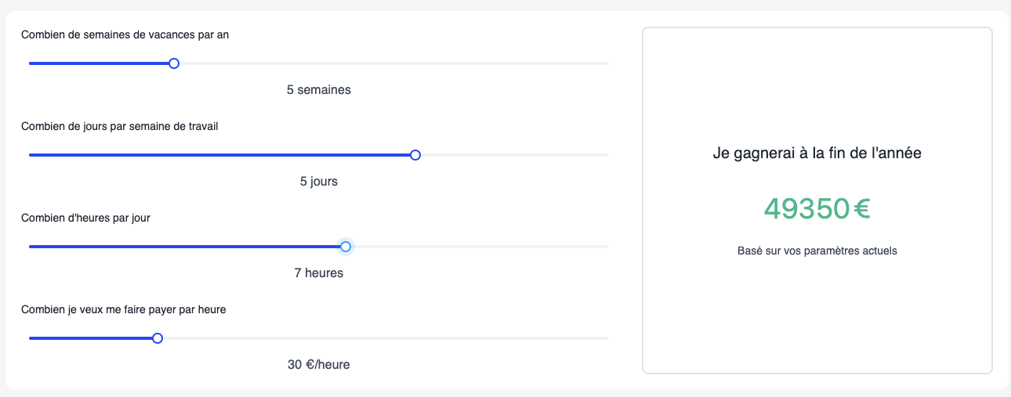This screenshot has height=397, width=1011.
Task: Click the '5 semaines' value label
Action: coord(318,89)
